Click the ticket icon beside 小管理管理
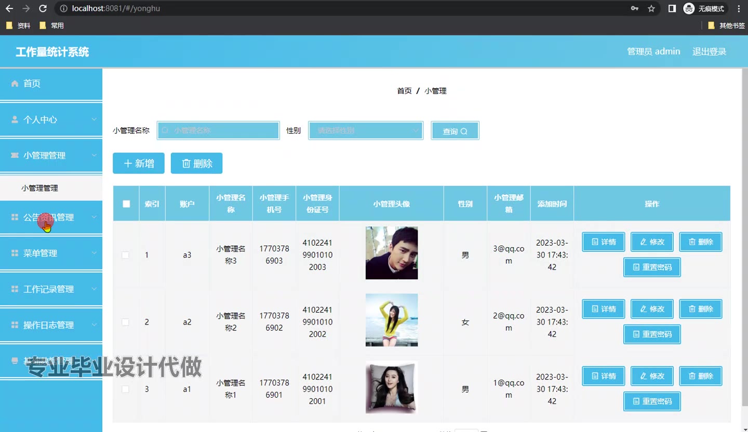Image resolution: width=748 pixels, height=432 pixels. coord(15,155)
